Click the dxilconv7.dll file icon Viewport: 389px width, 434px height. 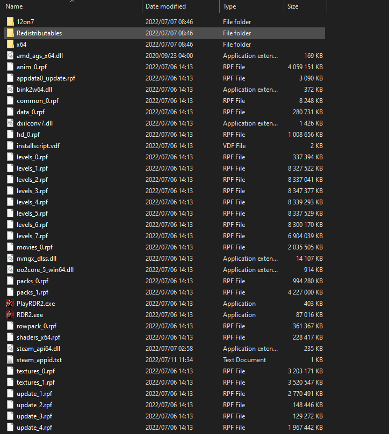10,123
